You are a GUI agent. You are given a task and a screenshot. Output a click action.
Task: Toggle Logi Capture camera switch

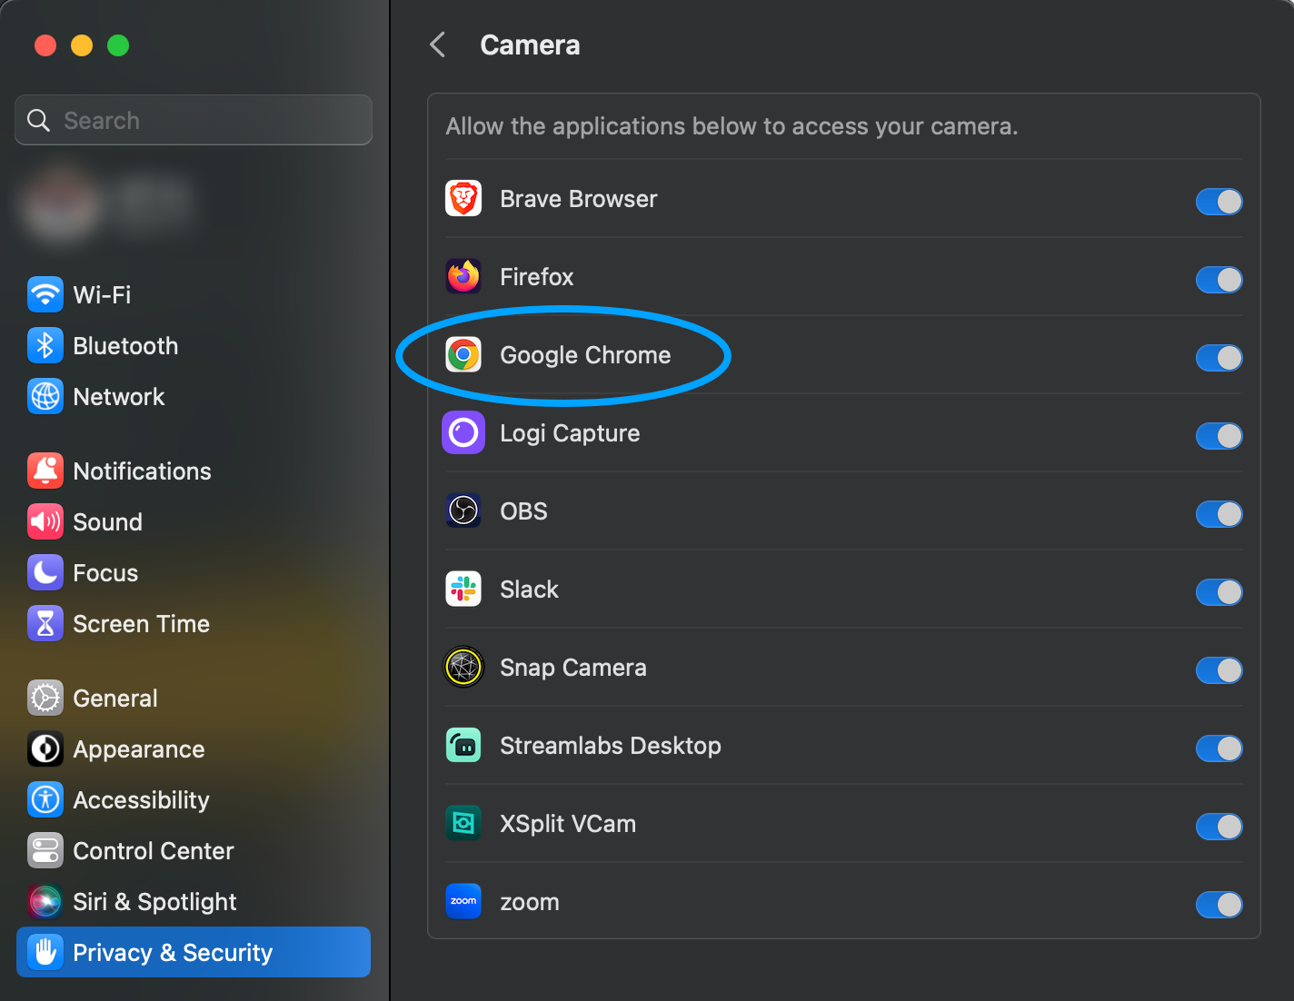coord(1219,436)
